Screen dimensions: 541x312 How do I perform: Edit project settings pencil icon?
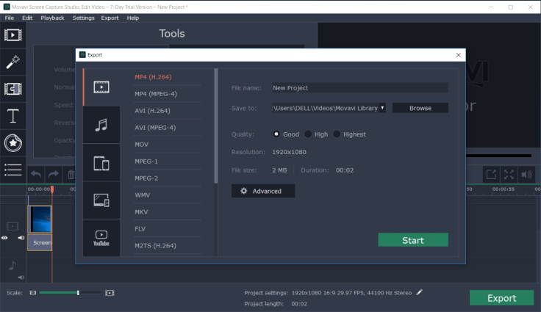coord(419,292)
